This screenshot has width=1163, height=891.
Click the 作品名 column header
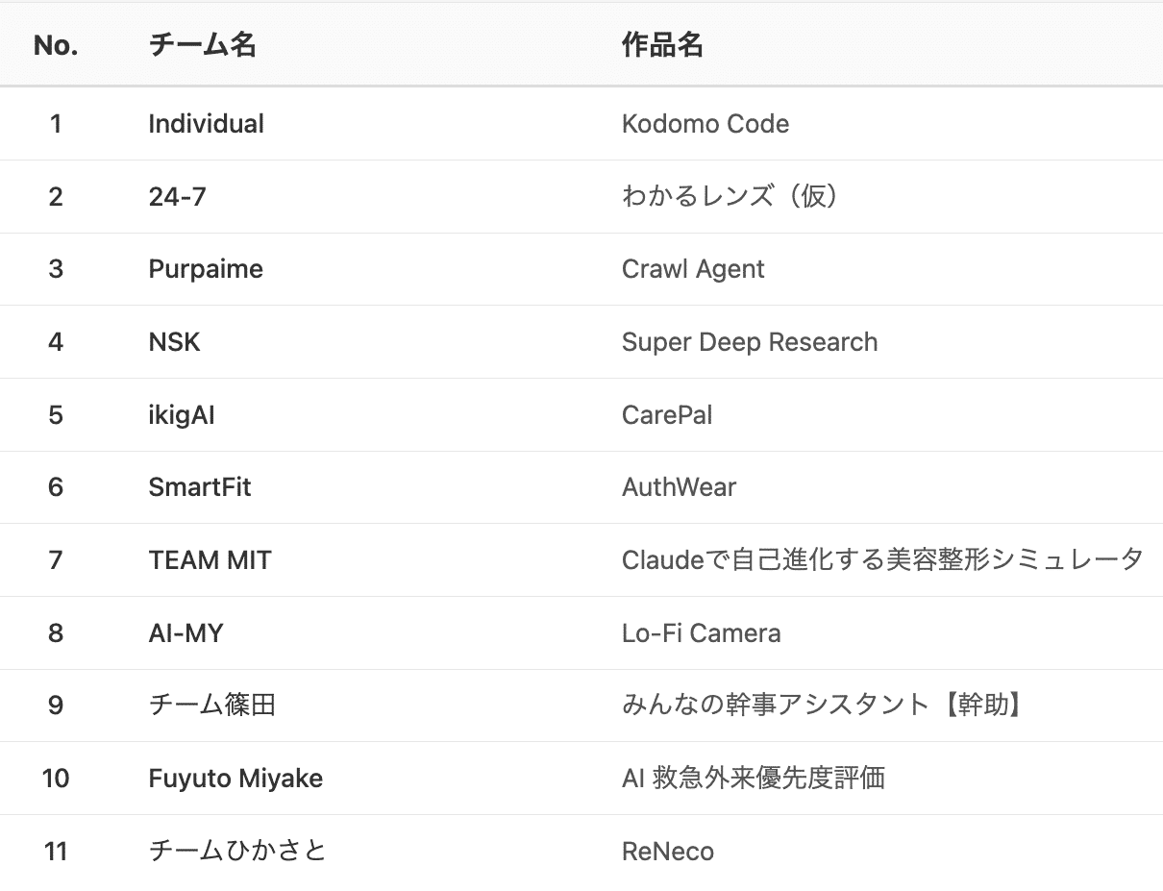(662, 45)
